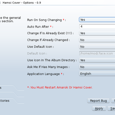Click the Auto Run After value field
Viewport: 115px width, 115px height.
point(97,26)
